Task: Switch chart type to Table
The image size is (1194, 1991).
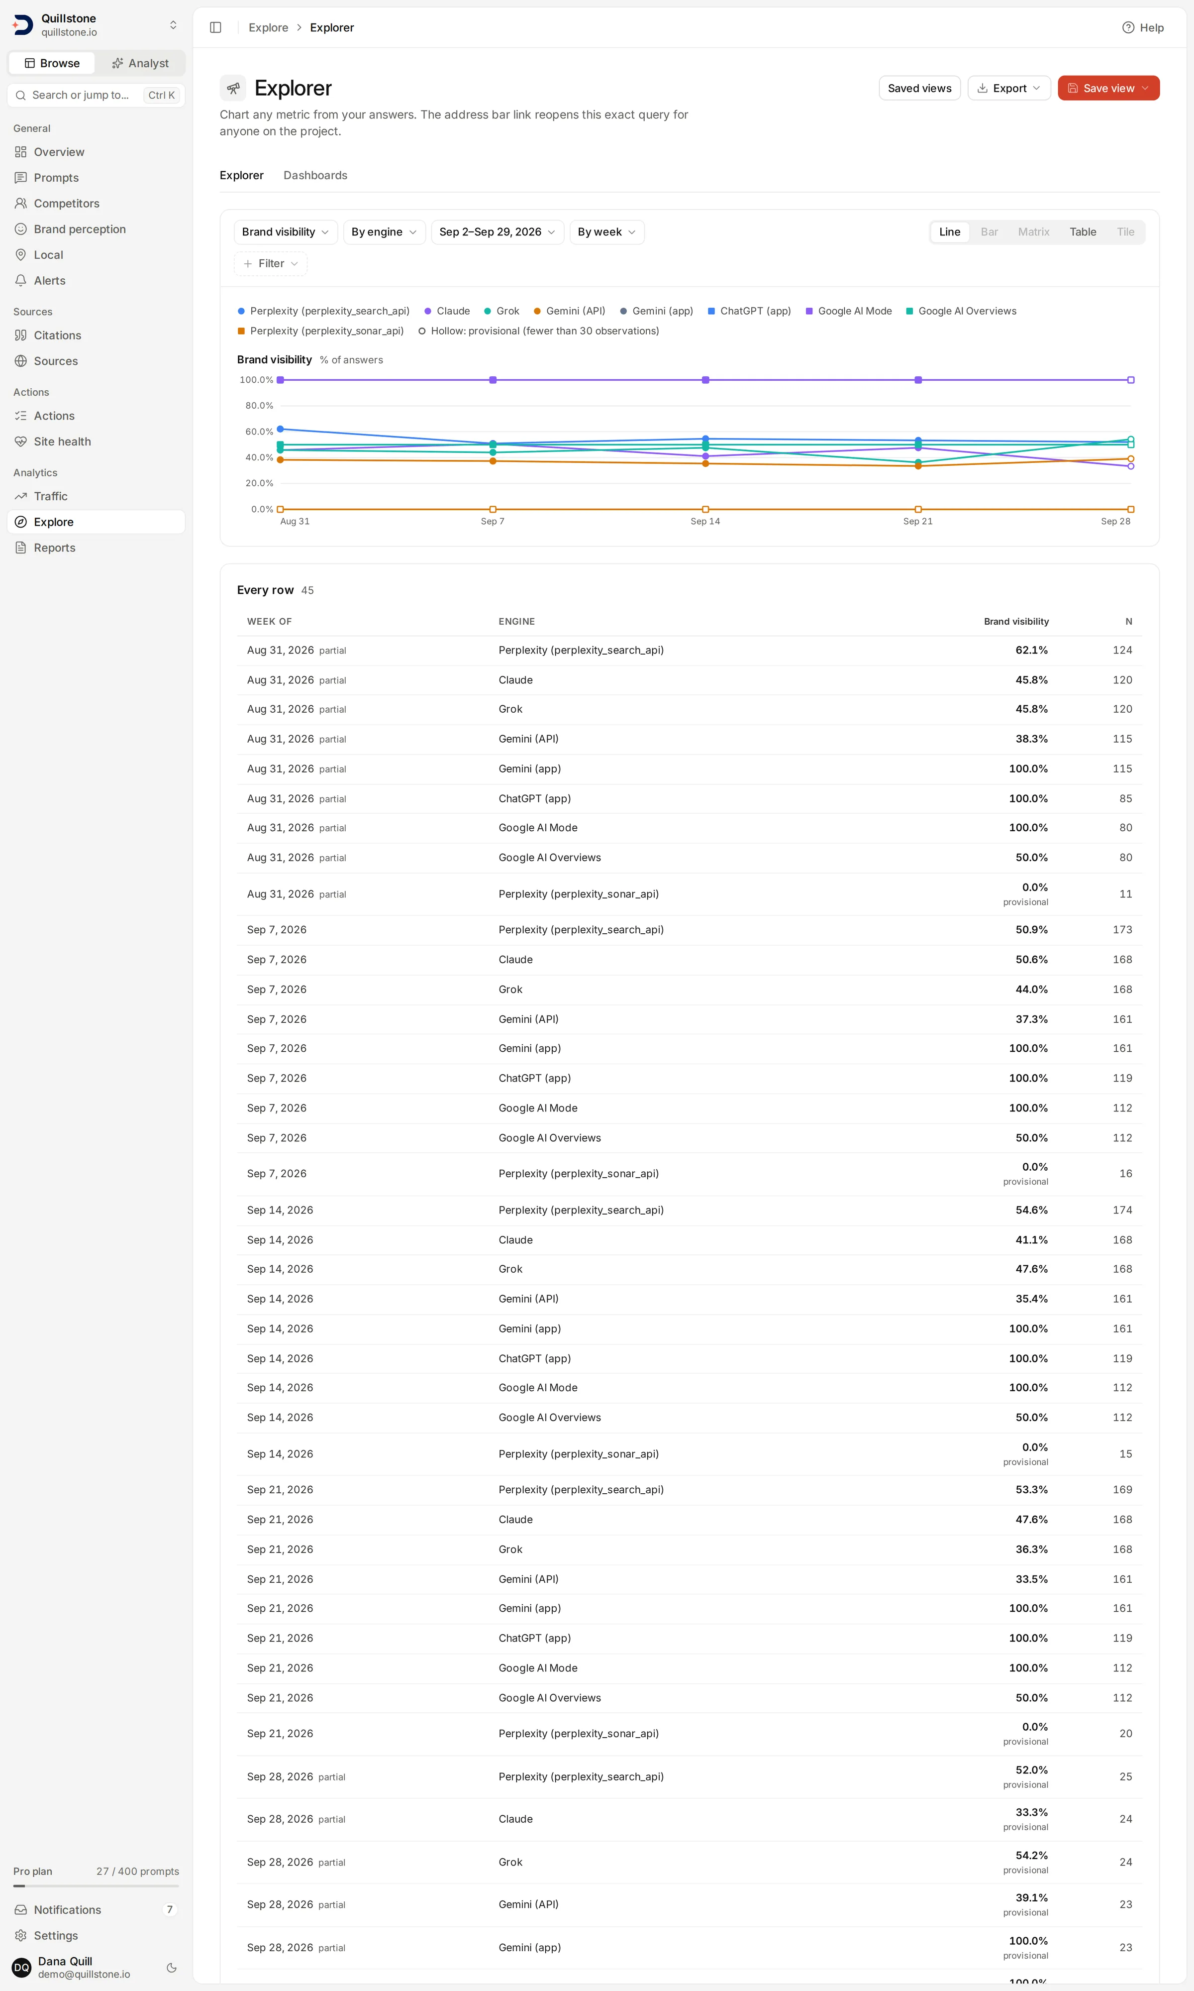Action: pyautogui.click(x=1082, y=232)
